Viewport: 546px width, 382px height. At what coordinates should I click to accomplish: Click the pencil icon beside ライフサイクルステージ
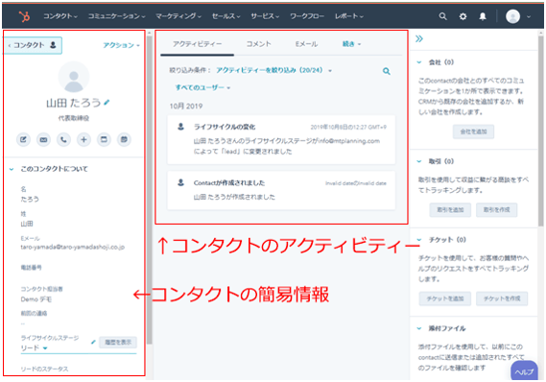[93, 342]
